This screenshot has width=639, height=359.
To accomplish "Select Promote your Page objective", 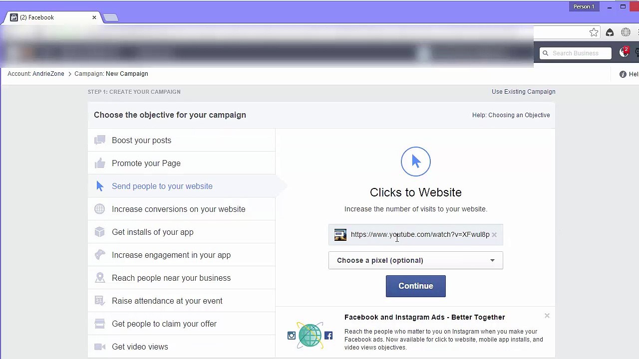I will (181, 163).
